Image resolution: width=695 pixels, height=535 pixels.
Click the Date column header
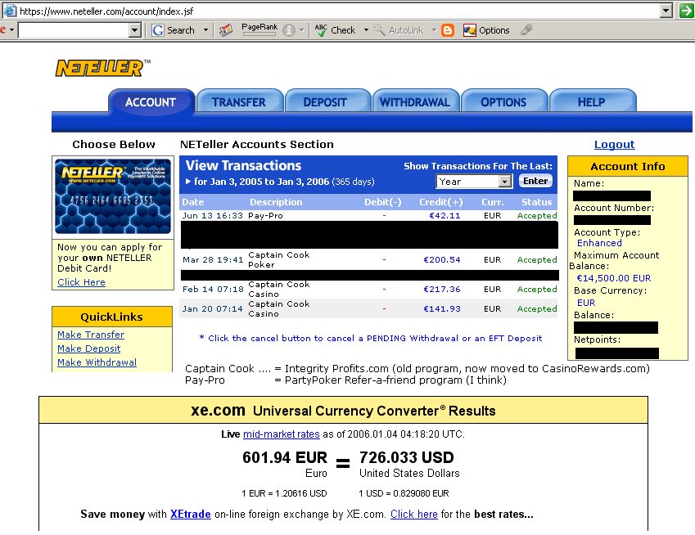[193, 202]
